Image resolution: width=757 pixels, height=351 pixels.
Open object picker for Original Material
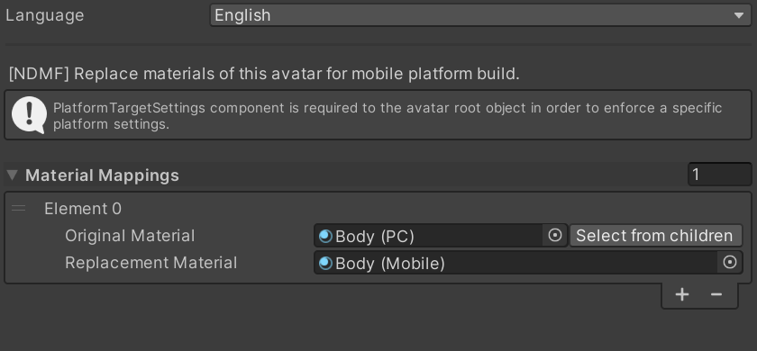coord(555,235)
